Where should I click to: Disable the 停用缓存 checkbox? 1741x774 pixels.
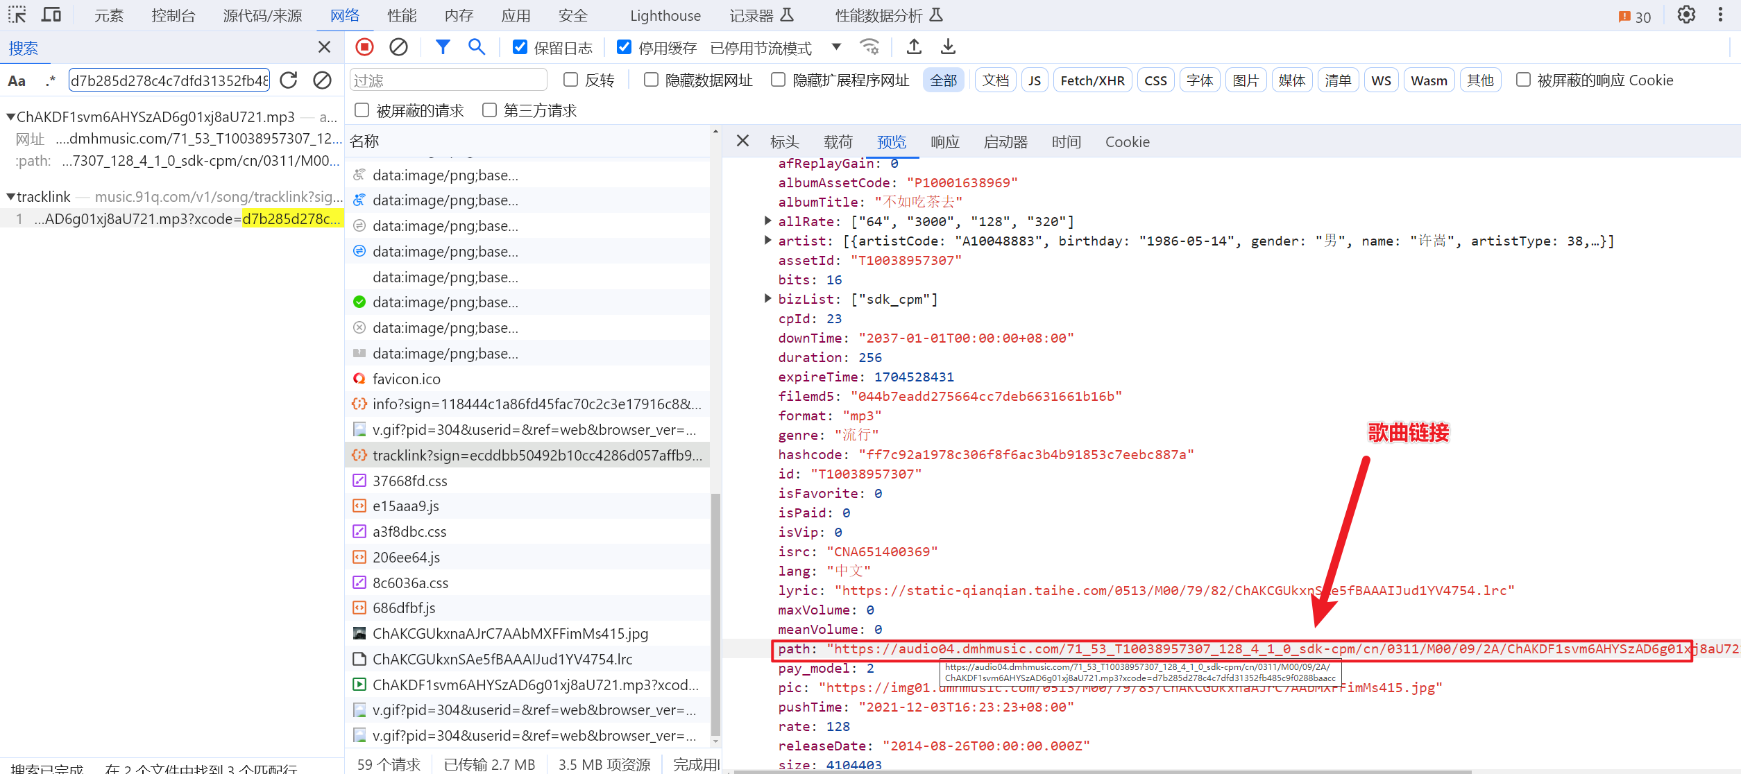624,46
